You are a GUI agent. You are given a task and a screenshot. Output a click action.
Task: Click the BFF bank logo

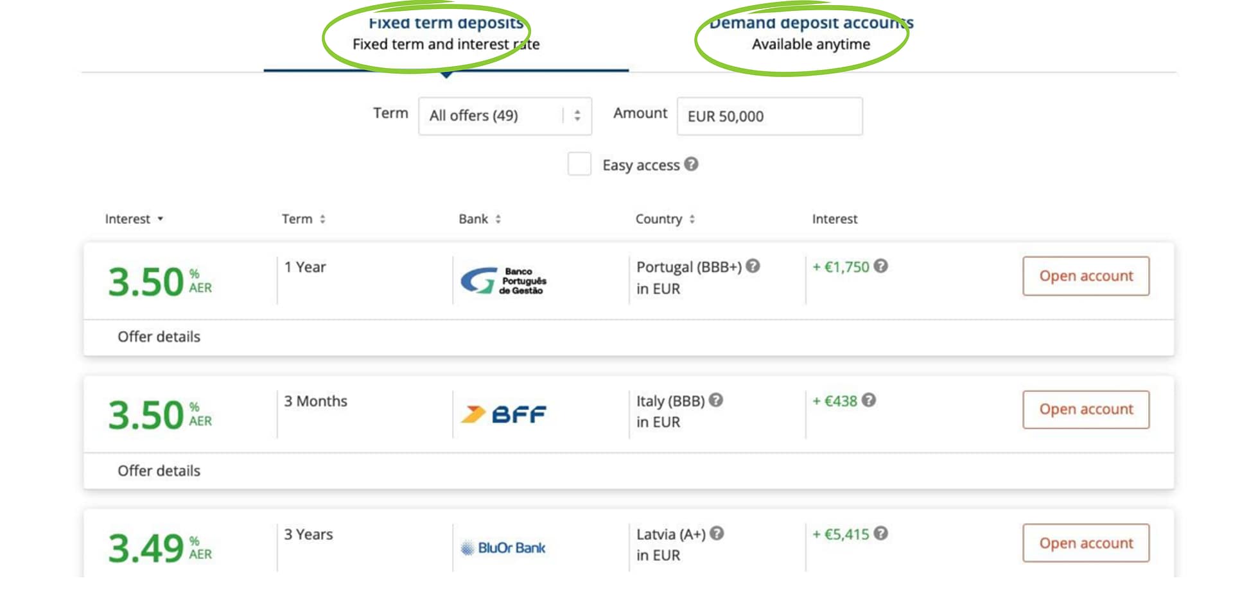[503, 414]
